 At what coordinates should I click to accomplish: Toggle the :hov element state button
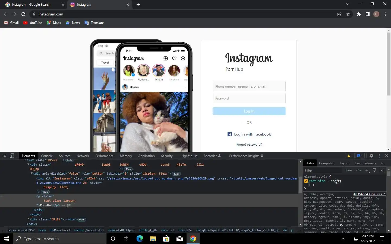click(x=348, y=170)
